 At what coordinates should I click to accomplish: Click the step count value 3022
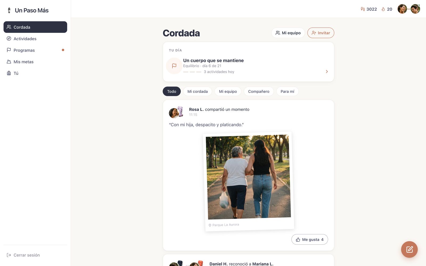click(372, 9)
